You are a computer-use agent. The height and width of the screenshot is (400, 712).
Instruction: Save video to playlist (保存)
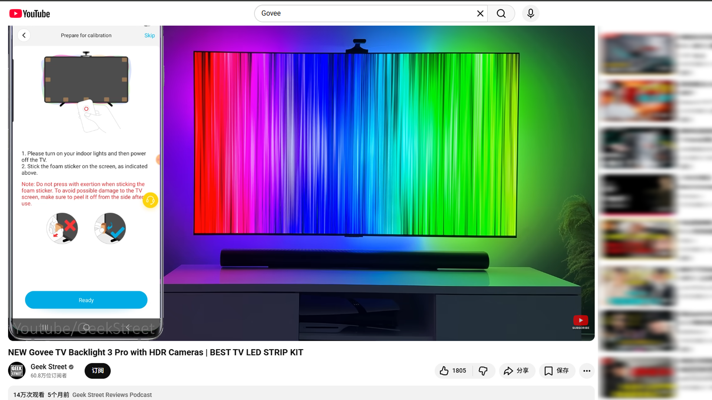click(557, 371)
